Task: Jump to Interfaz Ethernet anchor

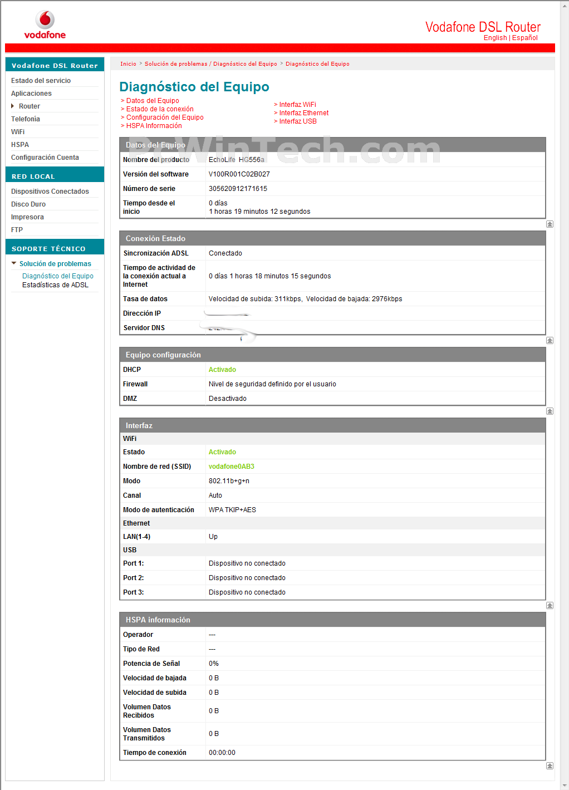Action: [304, 113]
